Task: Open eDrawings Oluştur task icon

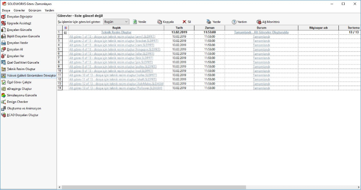Action: pyautogui.click(x=3, y=89)
